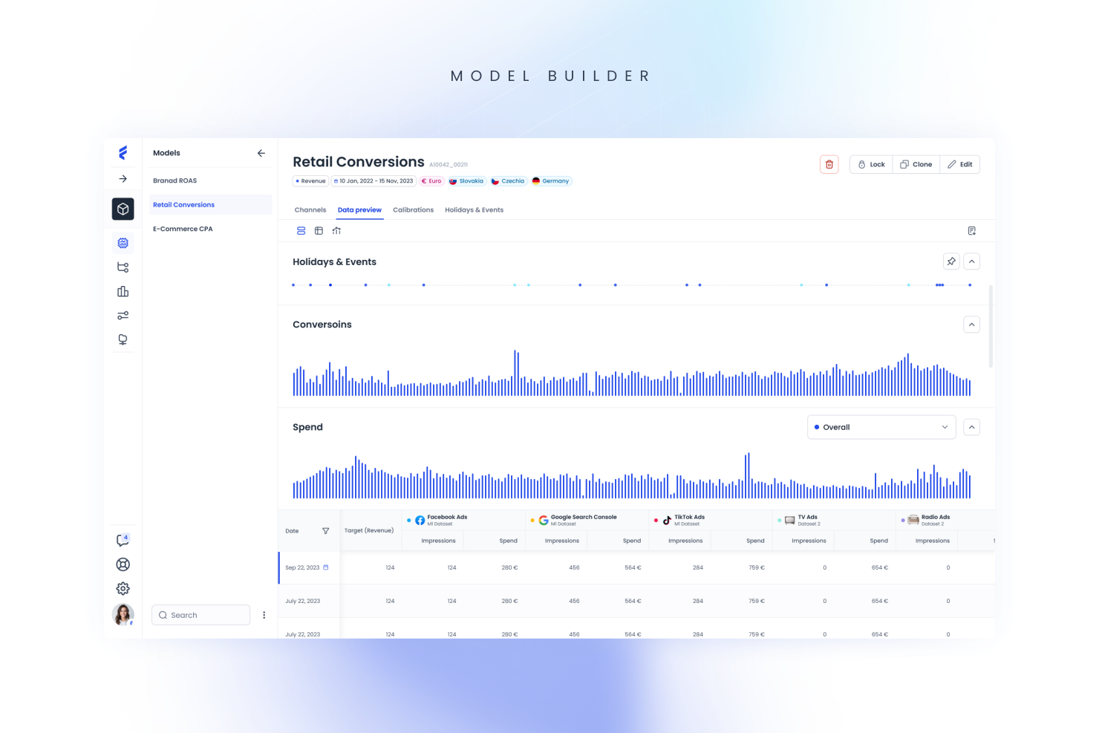Click the Facebook Ads logo icon
The image size is (1099, 733).
[x=420, y=521]
